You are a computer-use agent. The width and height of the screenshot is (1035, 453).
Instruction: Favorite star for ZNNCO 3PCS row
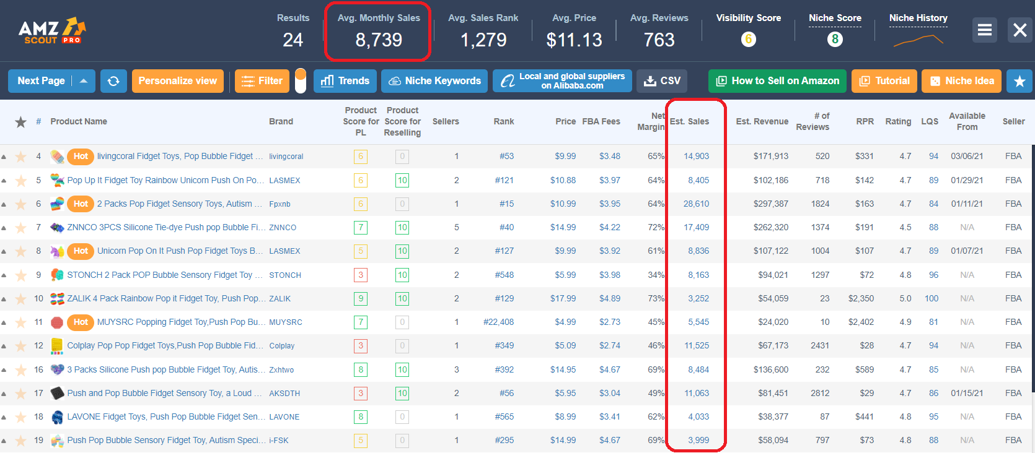pyautogui.click(x=20, y=228)
